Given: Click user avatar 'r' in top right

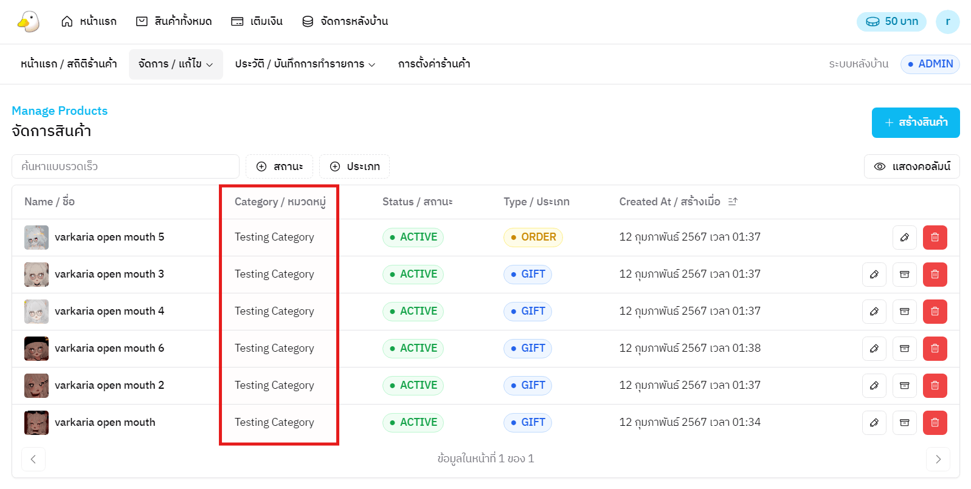Looking at the screenshot, I should tap(947, 21).
